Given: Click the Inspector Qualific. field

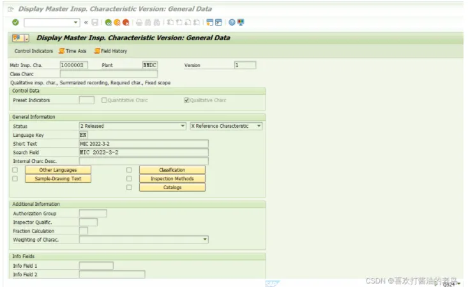Looking at the screenshot, I should (x=88, y=222).
